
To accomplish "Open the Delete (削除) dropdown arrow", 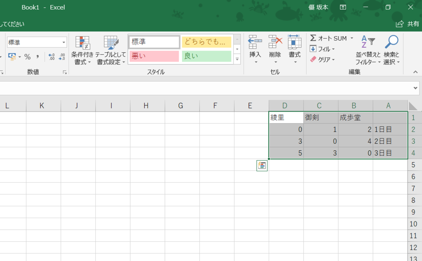I will pos(276,62).
